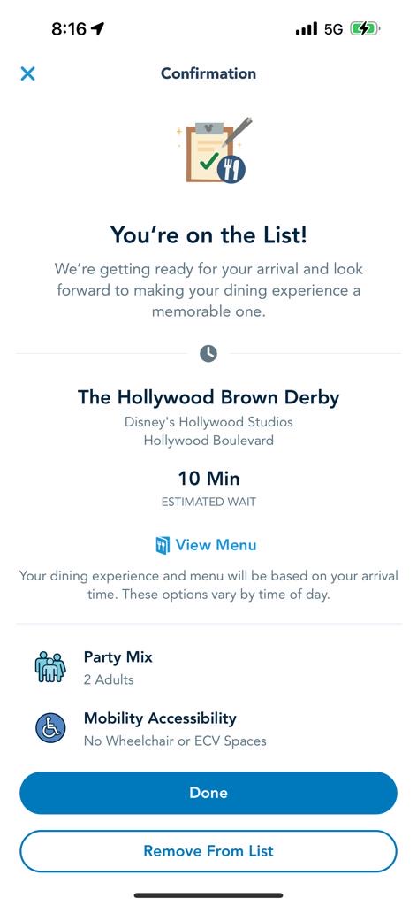Image resolution: width=417 pixels, height=906 pixels.
Task: Tap the Disney's Hollywood Studios location text
Action: pyautogui.click(x=208, y=422)
